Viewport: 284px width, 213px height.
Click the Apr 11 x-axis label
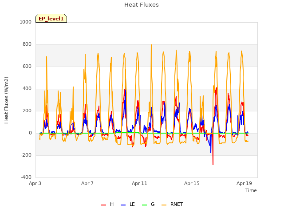139,183
